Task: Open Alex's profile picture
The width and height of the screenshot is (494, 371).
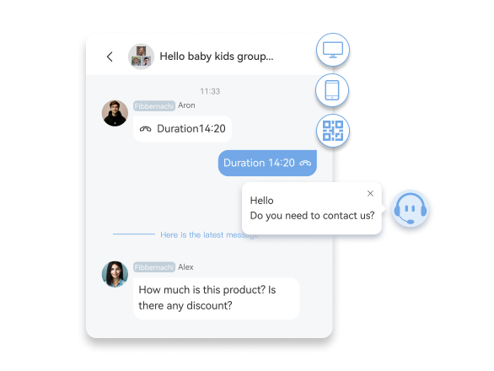Action: [115, 274]
